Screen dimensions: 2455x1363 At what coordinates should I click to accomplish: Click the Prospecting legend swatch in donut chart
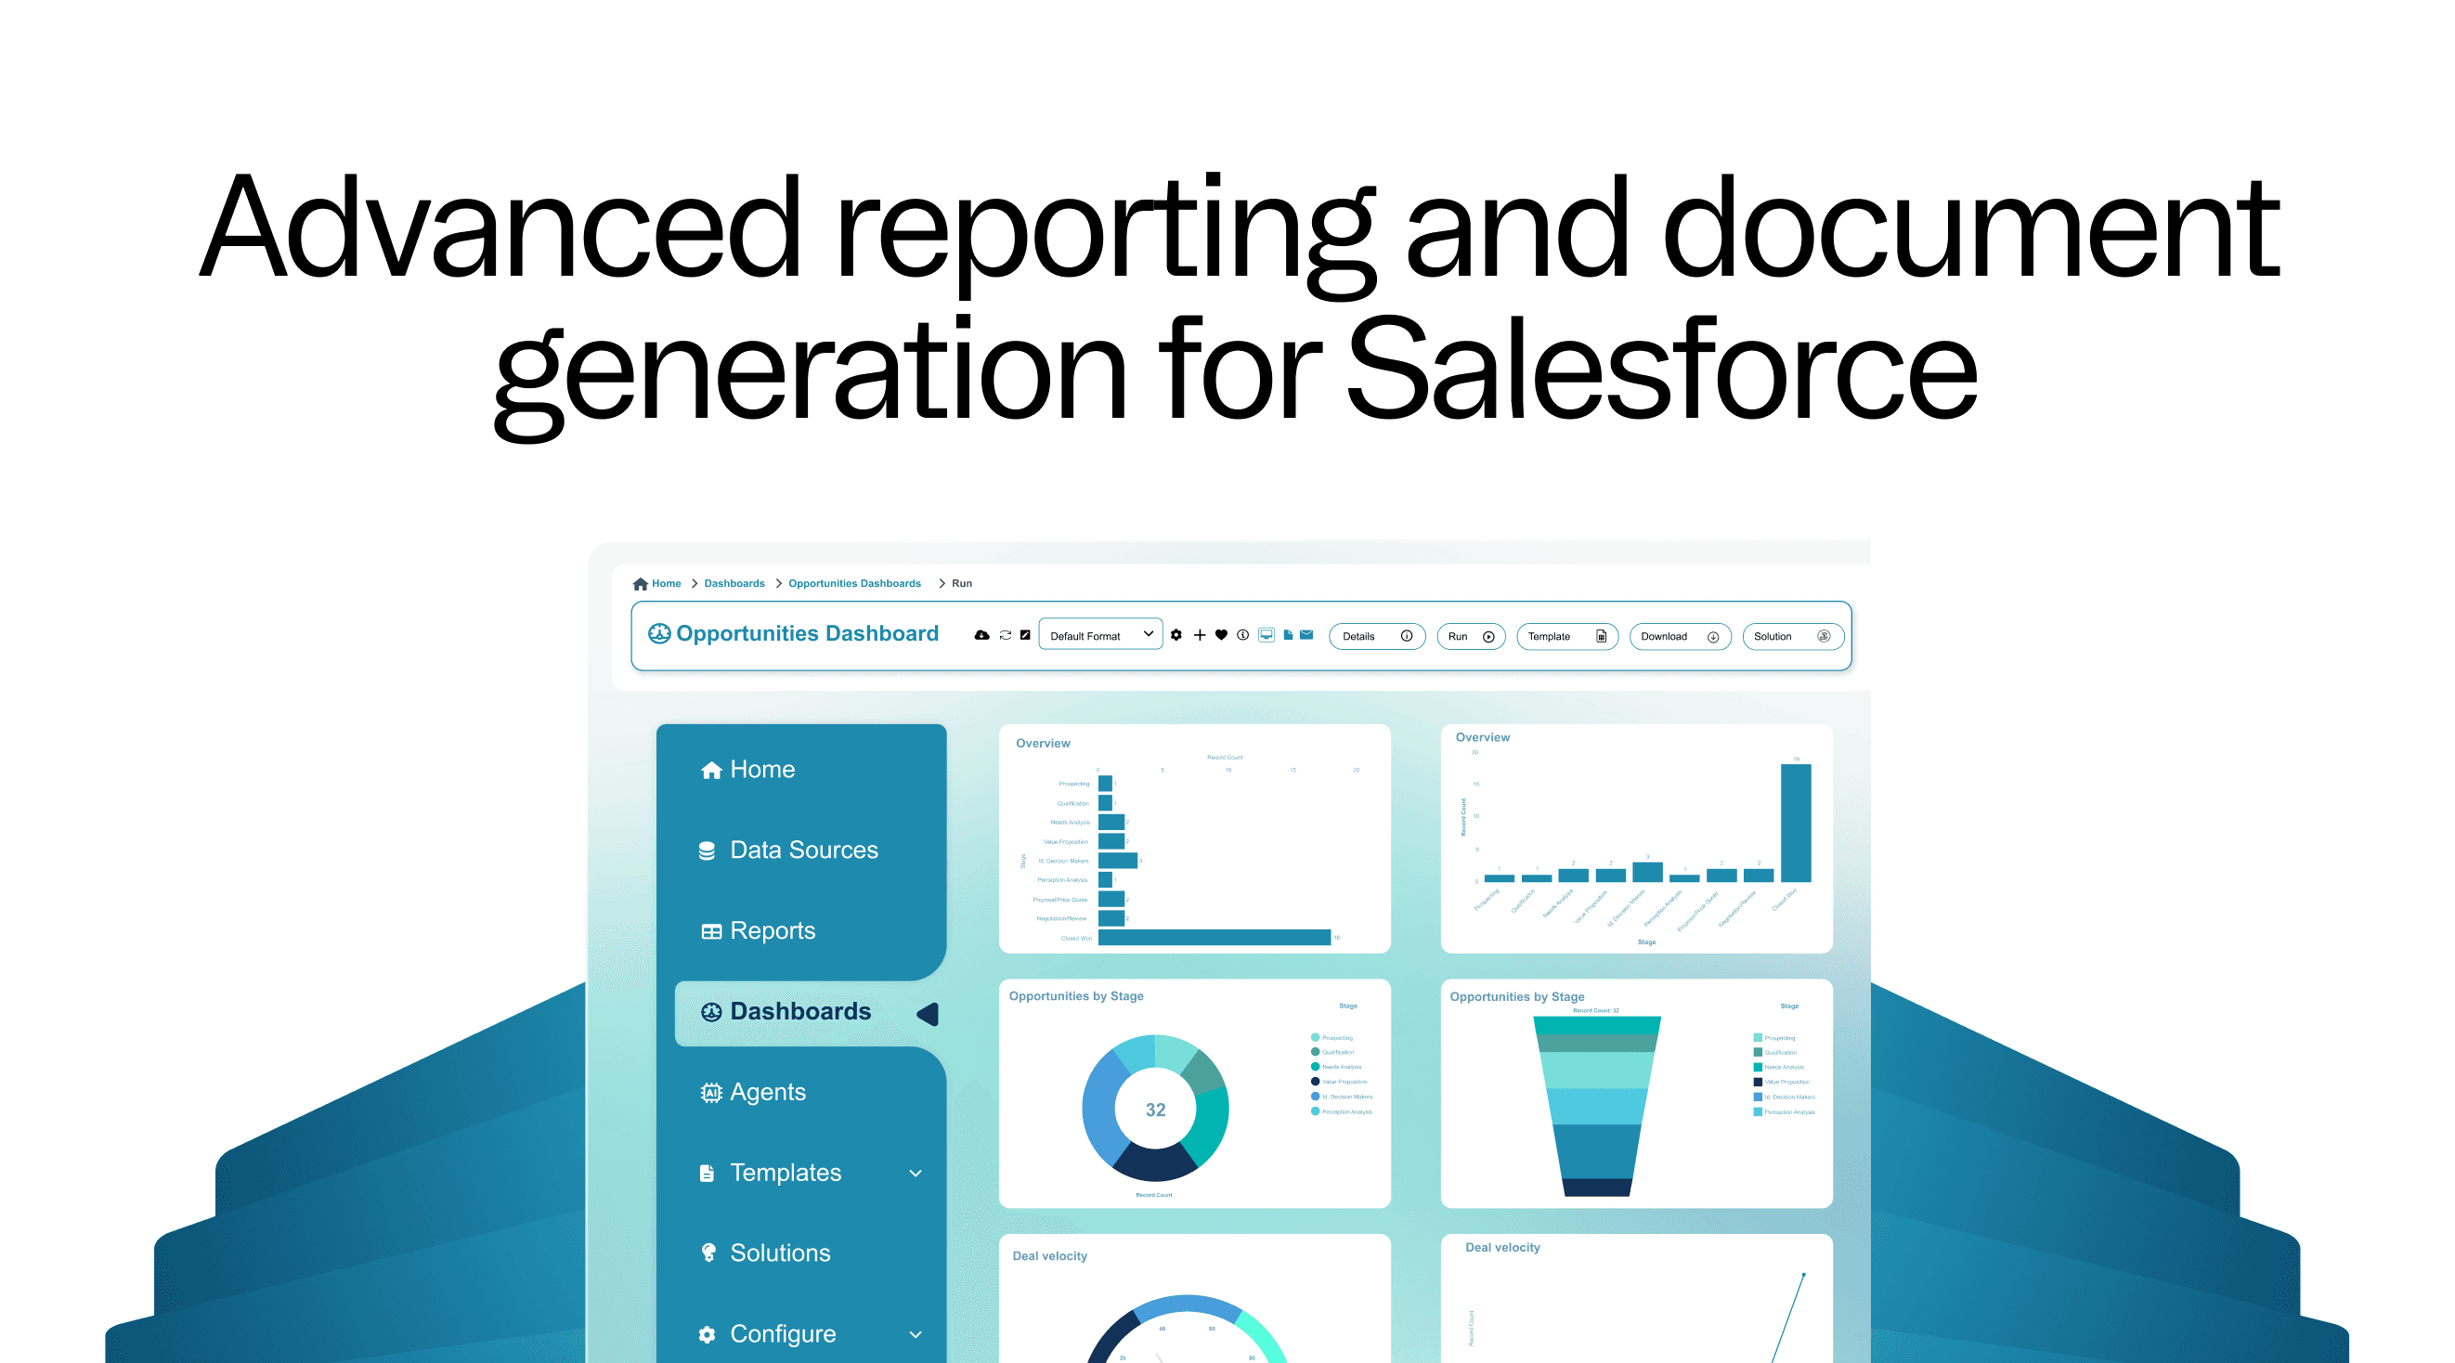click(x=1315, y=1038)
